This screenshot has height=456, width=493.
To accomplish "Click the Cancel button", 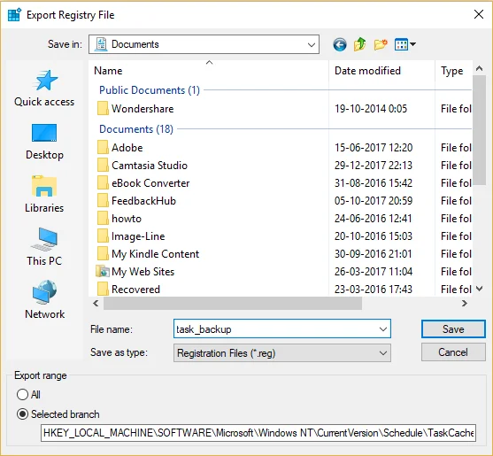I will [x=453, y=352].
